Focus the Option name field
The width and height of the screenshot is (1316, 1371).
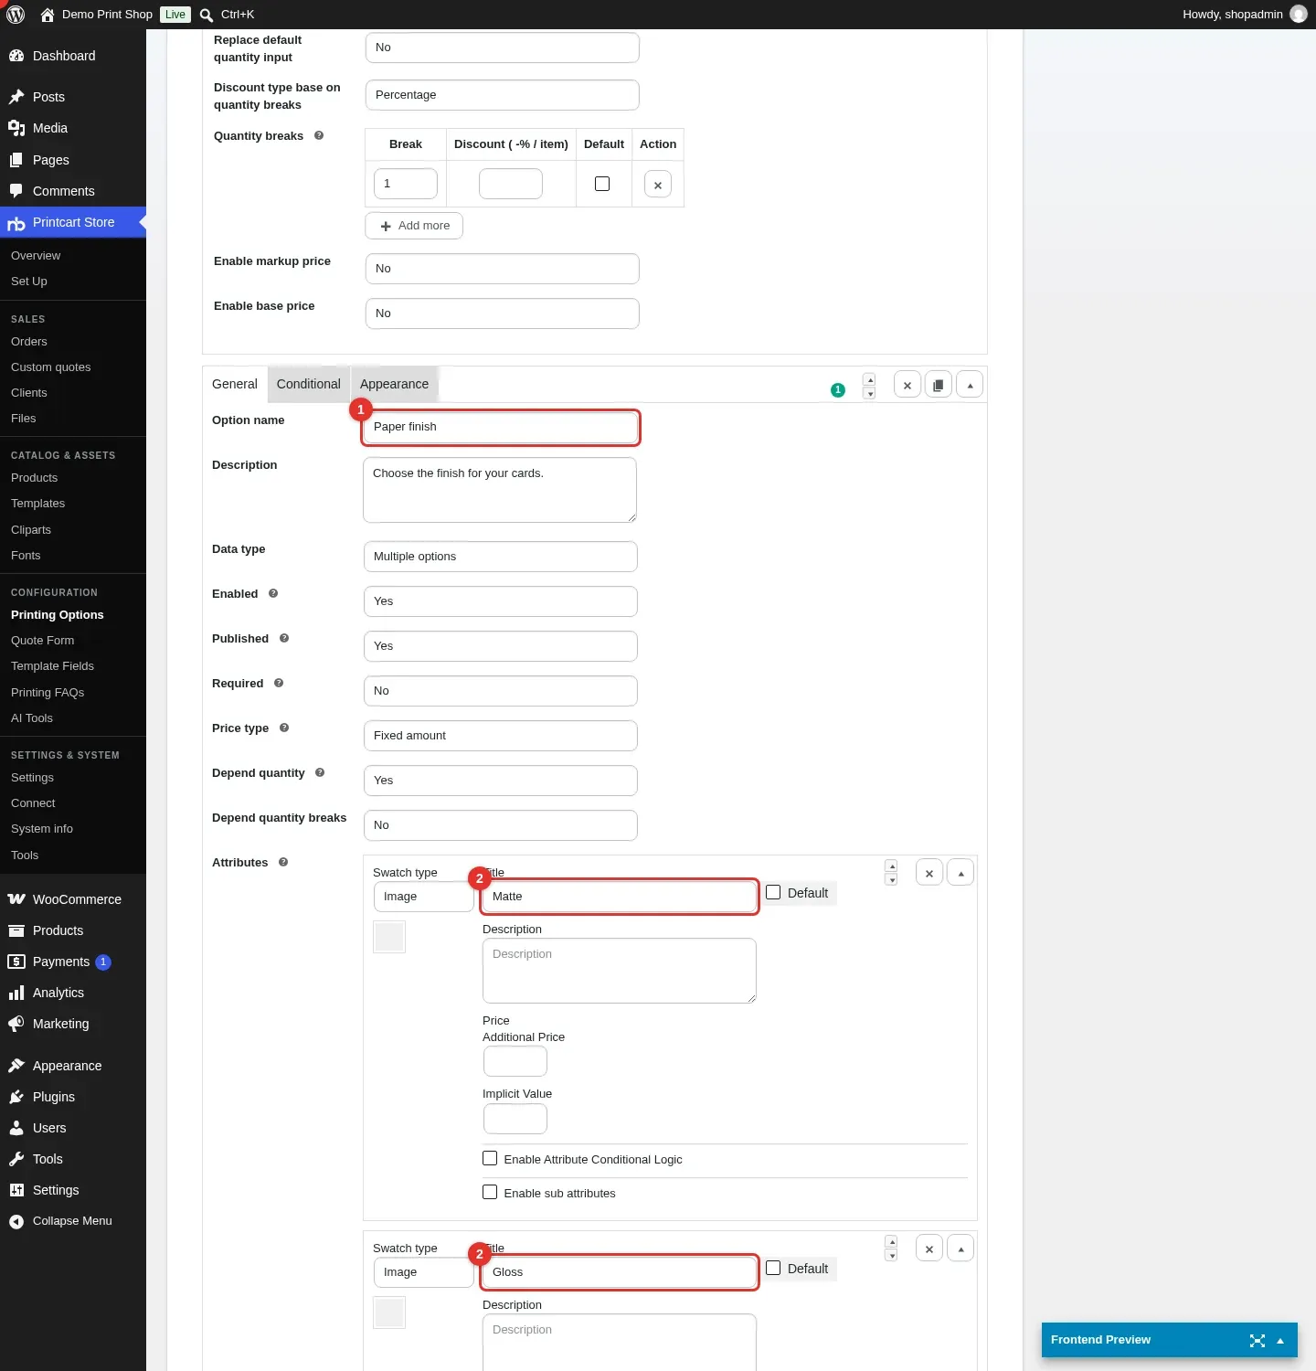tap(501, 427)
